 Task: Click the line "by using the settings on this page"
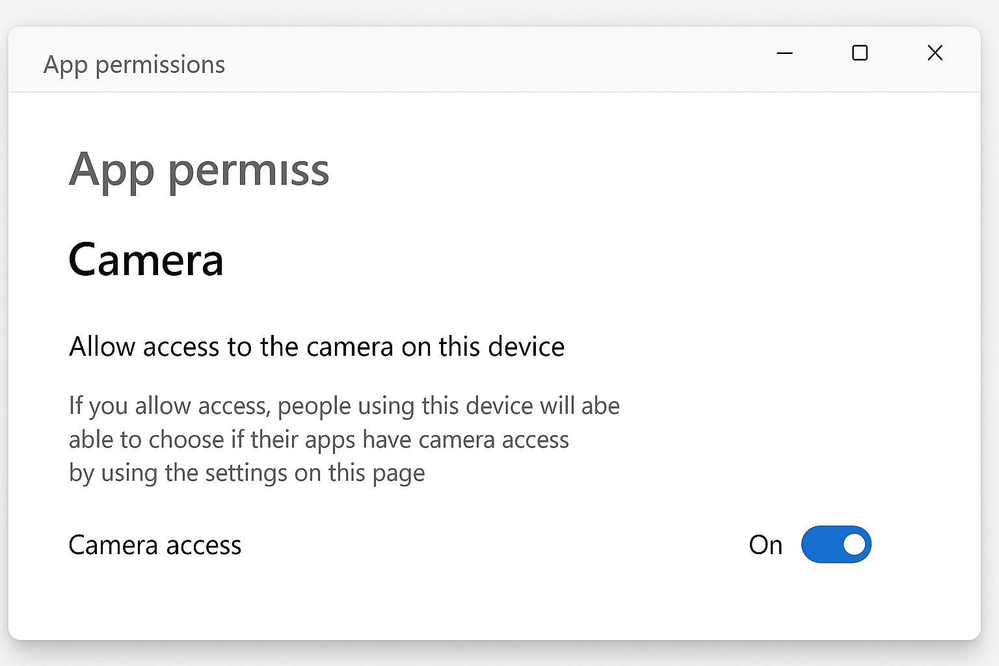click(247, 473)
